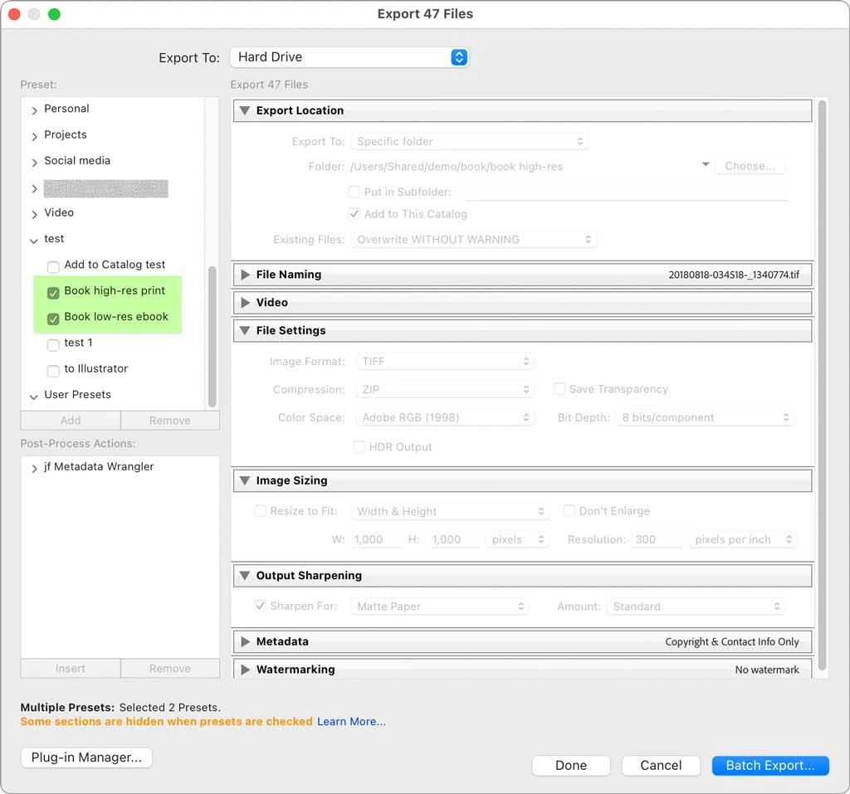Open the Compression ZIP dropdown
The image size is (850, 794).
[x=445, y=389]
